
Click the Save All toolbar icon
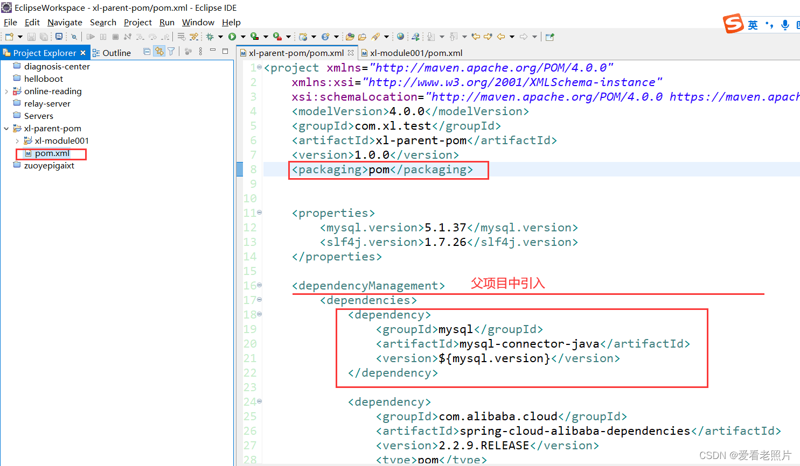click(44, 37)
